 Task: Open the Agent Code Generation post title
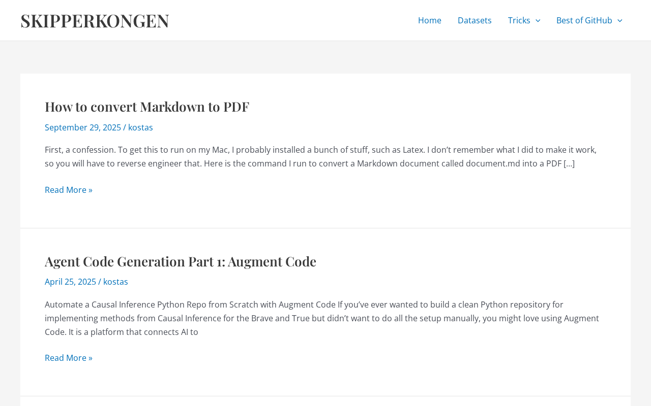[x=181, y=261]
